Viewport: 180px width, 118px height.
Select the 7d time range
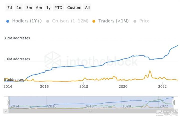[10, 8]
